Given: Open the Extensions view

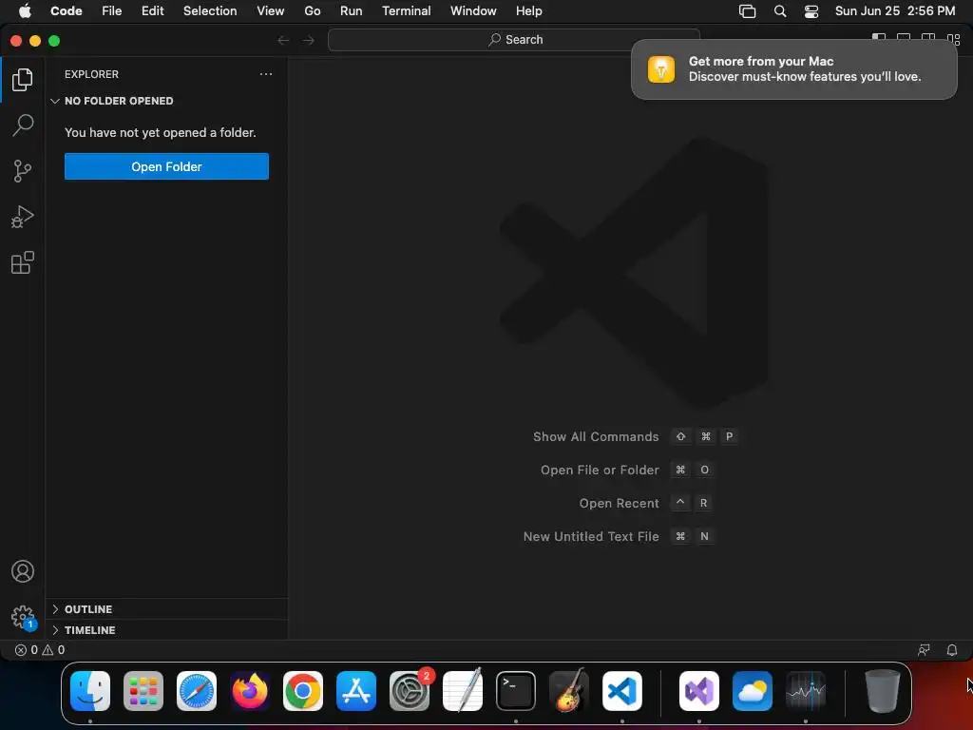Looking at the screenshot, I should (23, 262).
